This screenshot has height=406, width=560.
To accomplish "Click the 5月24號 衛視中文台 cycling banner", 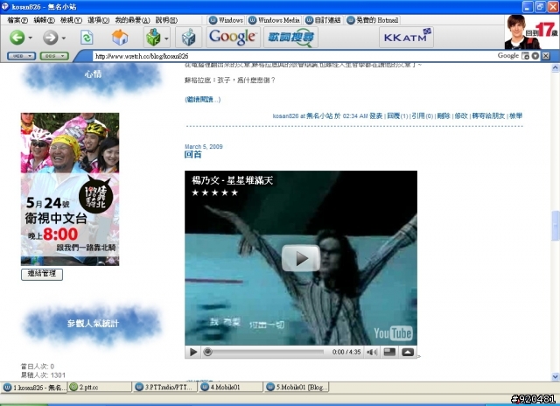I will pyautogui.click(x=70, y=189).
